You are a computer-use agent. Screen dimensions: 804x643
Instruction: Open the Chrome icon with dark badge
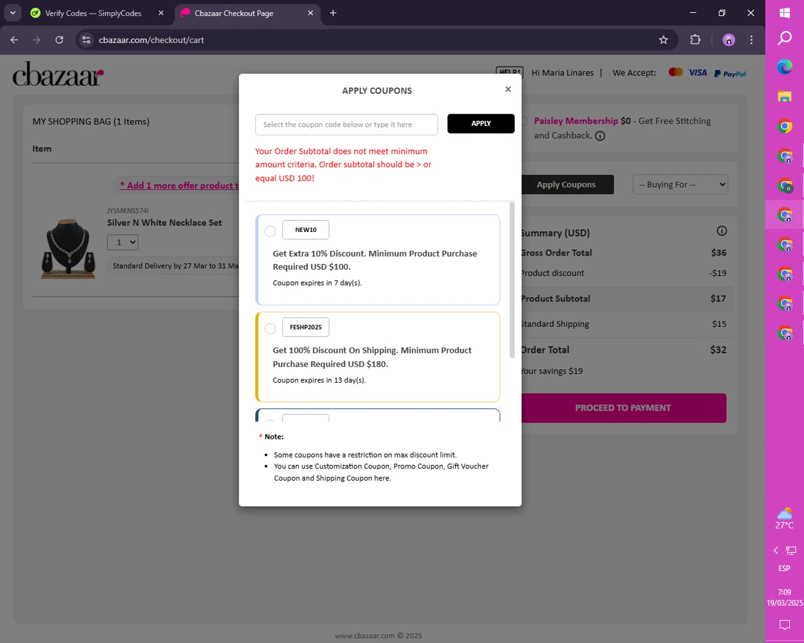click(x=785, y=185)
